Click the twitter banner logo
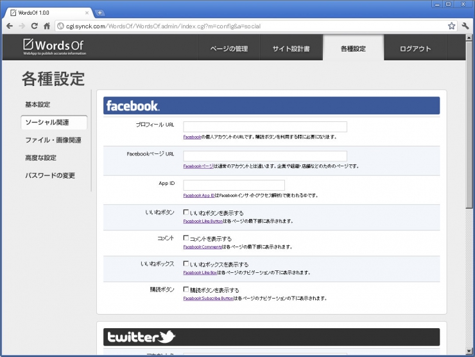The image size is (475, 357). pos(141,336)
